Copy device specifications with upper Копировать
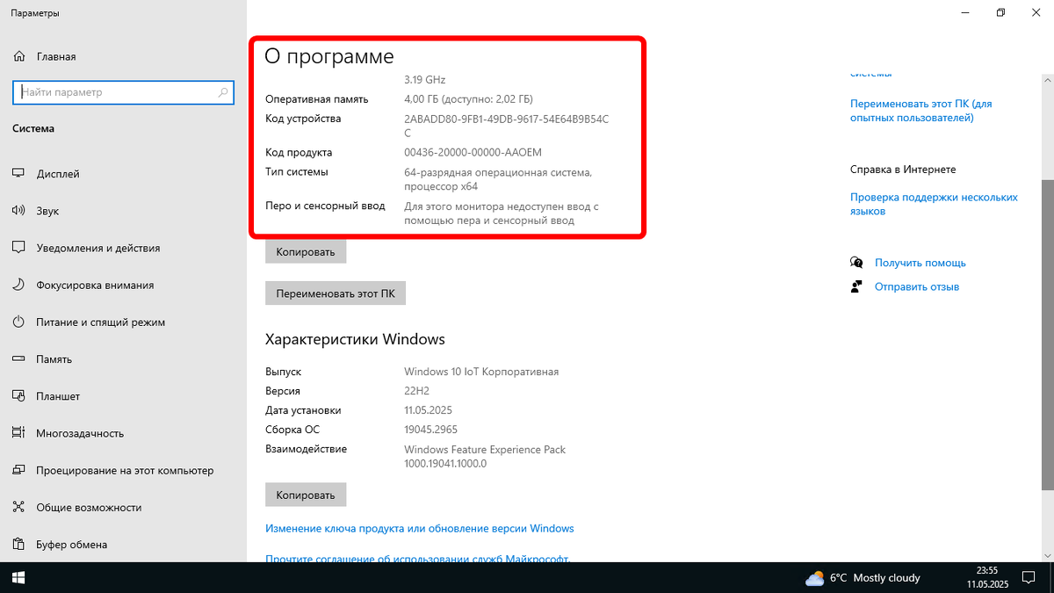1054x593 pixels. point(306,252)
